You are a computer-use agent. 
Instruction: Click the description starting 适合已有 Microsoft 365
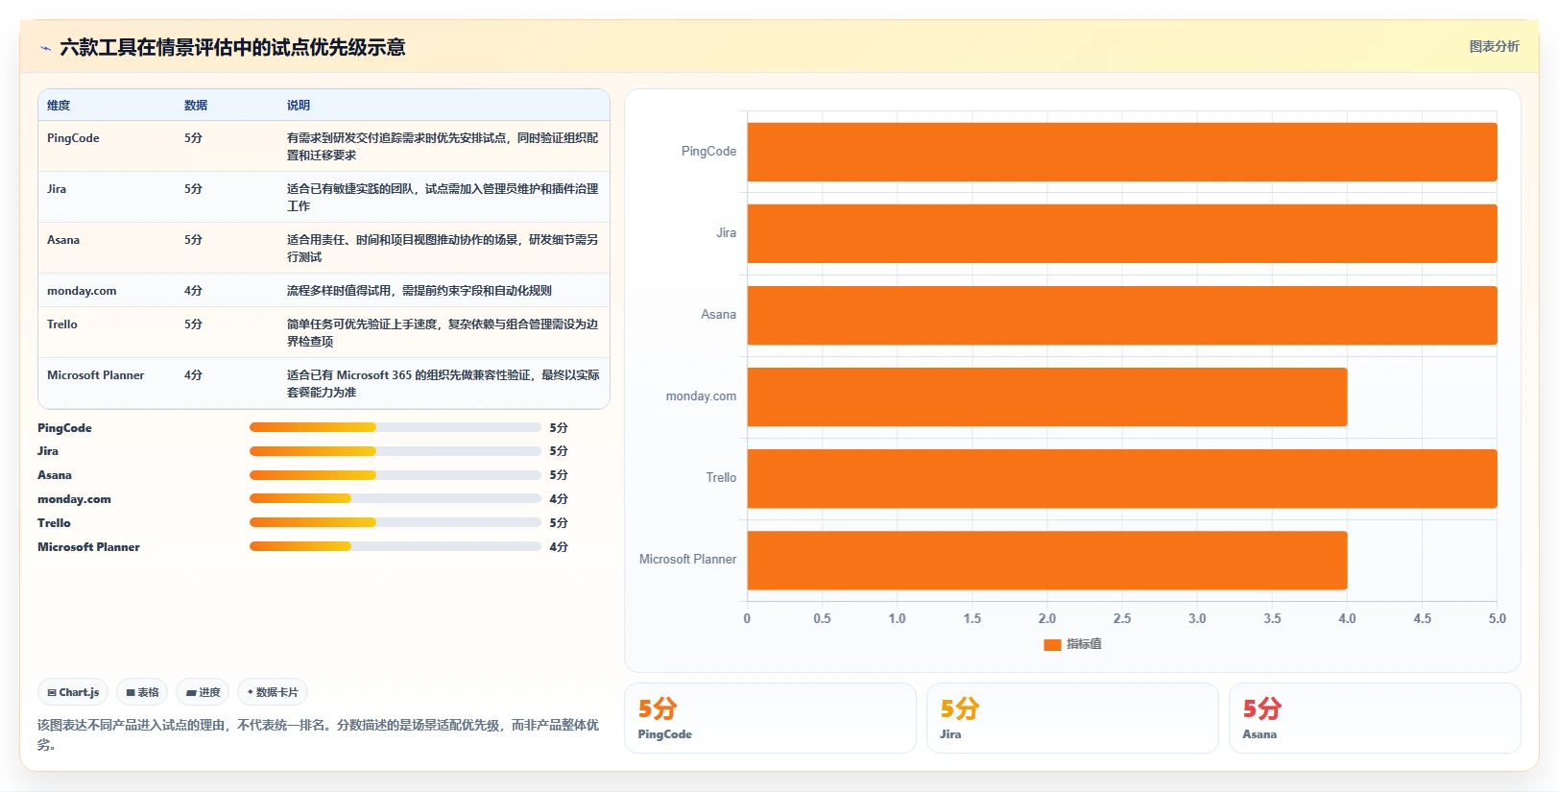pyautogui.click(x=443, y=384)
